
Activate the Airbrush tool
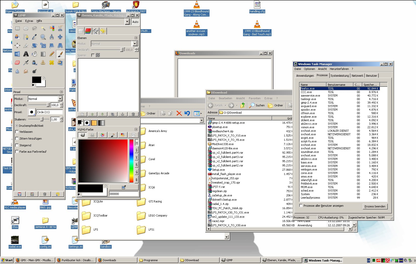pyautogui.click(x=26, y=63)
